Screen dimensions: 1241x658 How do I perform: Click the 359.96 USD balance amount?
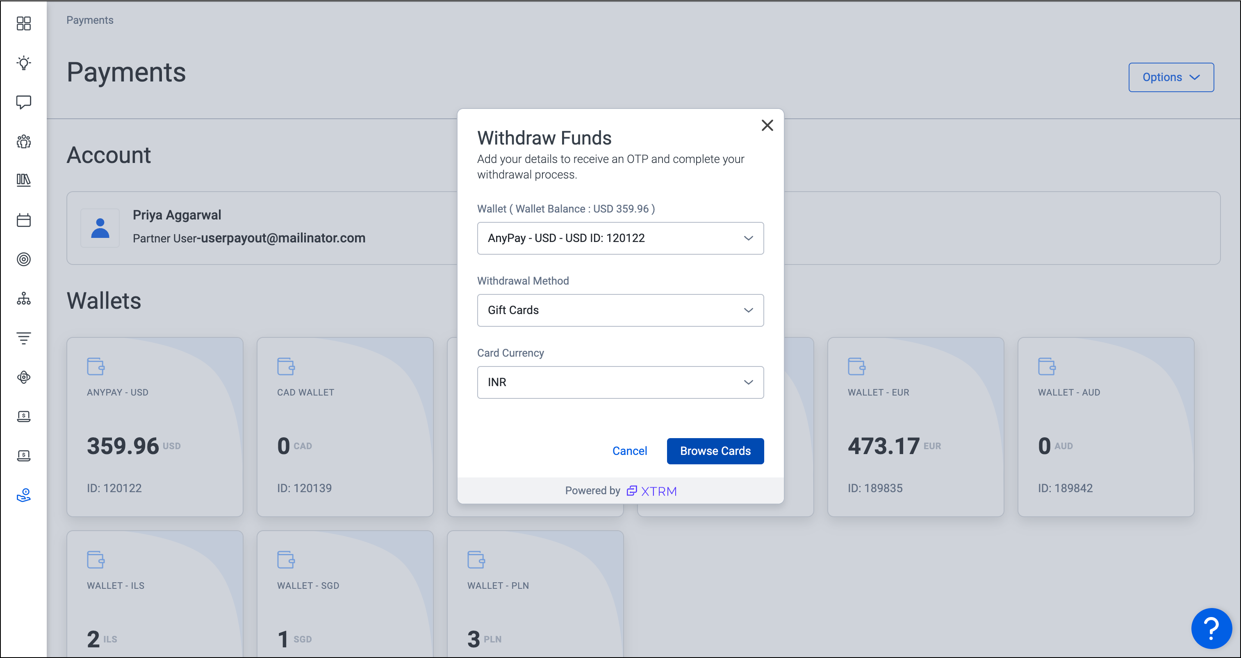click(x=133, y=446)
